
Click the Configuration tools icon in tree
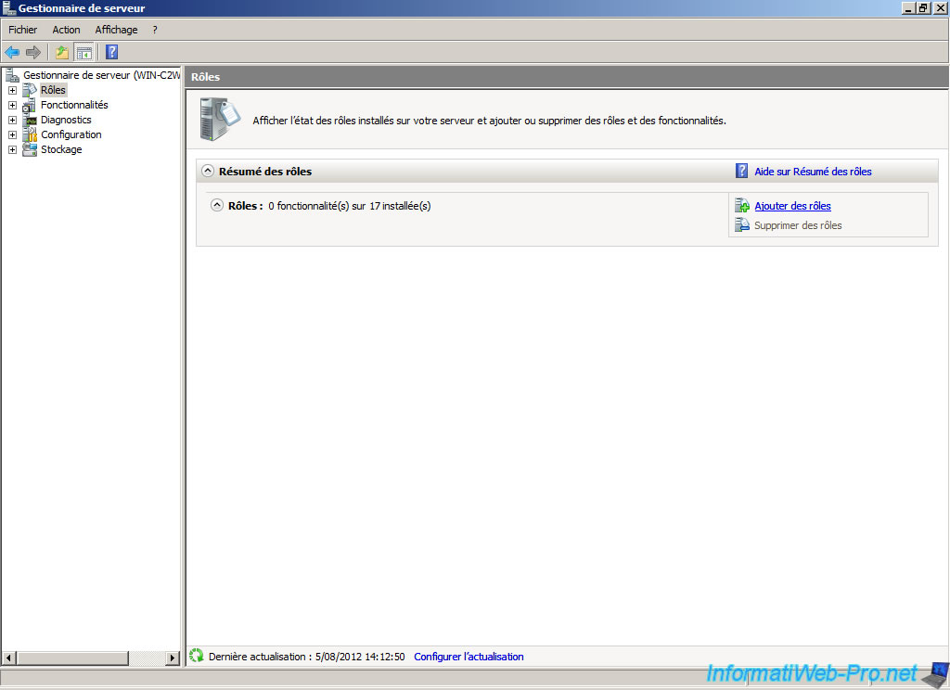click(30, 134)
